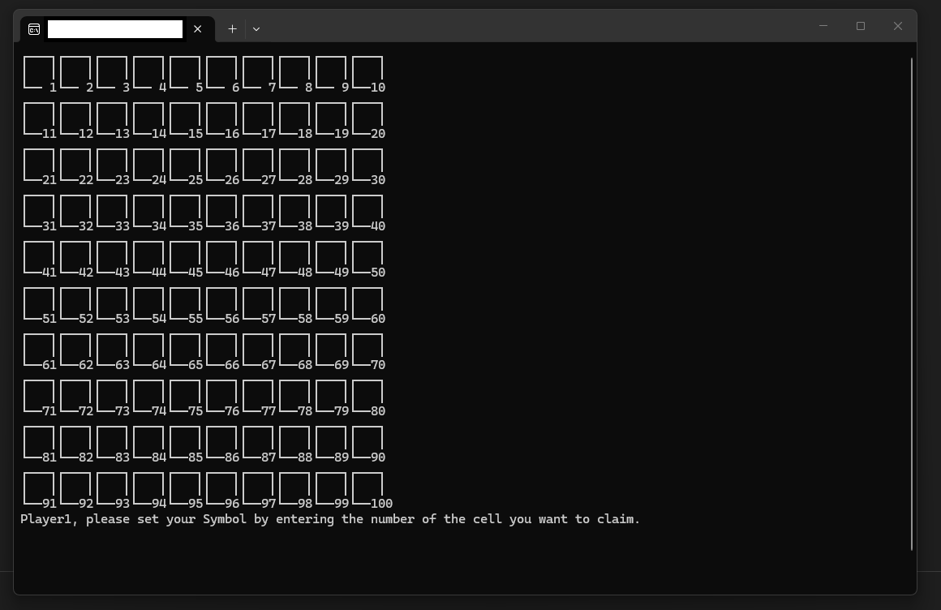Viewport: 941px width, 610px height.
Task: Click the command prompt icon on the tab
Action: point(34,28)
